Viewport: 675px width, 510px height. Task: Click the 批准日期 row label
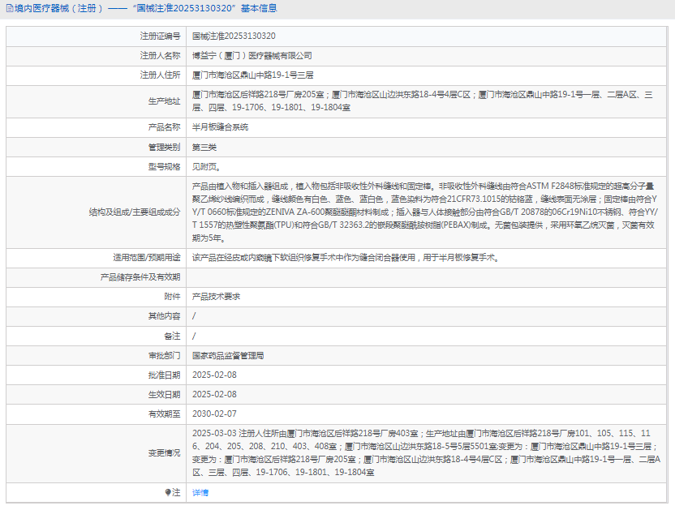tap(165, 375)
